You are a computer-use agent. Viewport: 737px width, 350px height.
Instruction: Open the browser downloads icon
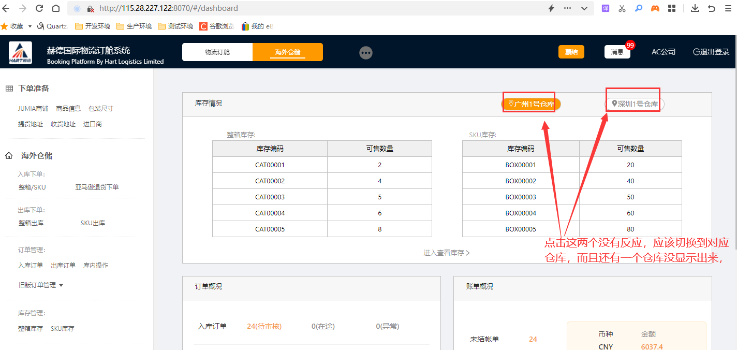click(x=695, y=8)
